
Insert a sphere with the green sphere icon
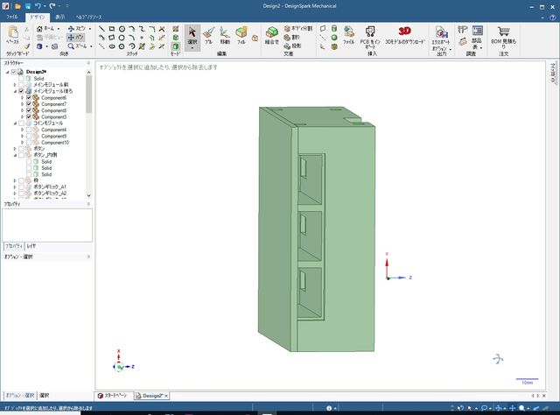[x=334, y=38]
